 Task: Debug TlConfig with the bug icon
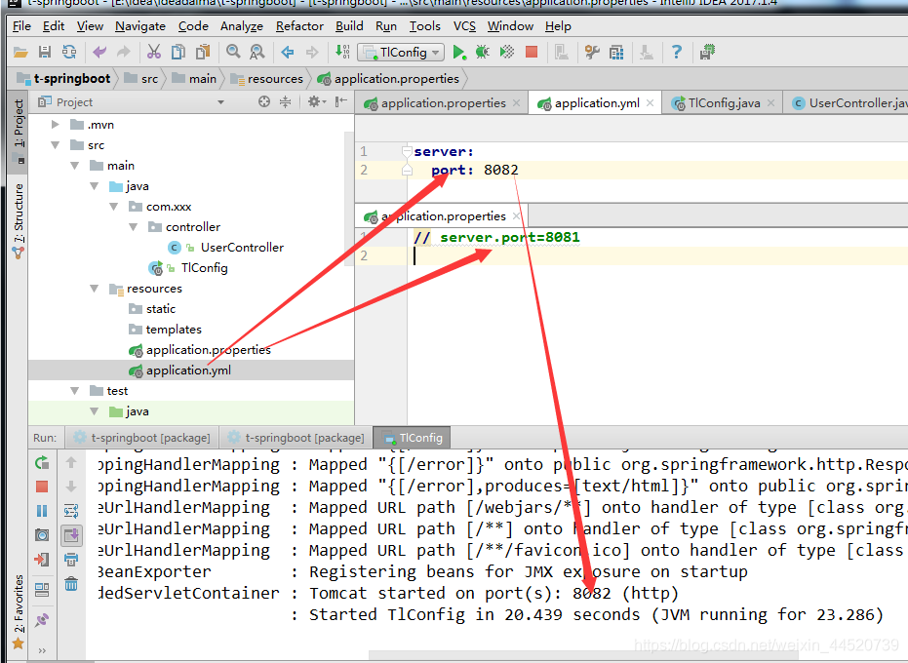coord(482,52)
